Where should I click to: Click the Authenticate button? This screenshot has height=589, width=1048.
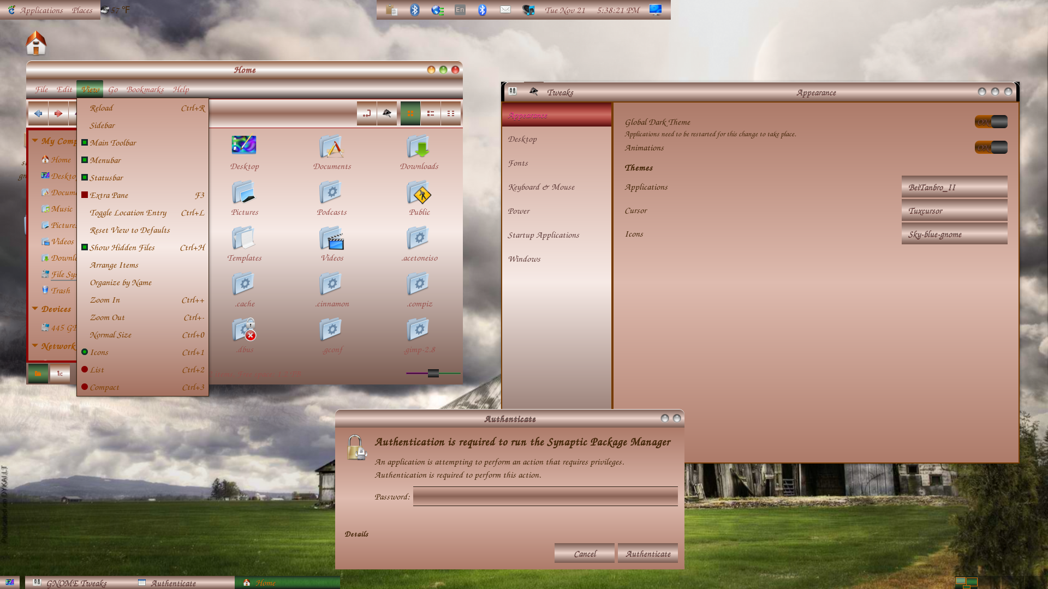coord(648,554)
